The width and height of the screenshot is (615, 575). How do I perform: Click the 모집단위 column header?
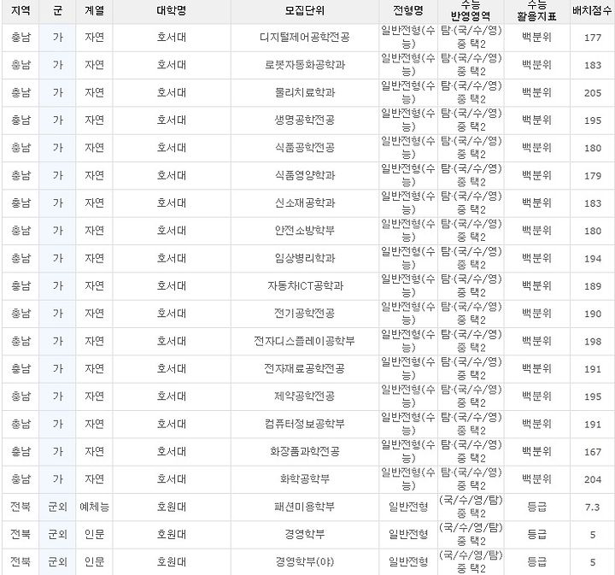point(305,10)
